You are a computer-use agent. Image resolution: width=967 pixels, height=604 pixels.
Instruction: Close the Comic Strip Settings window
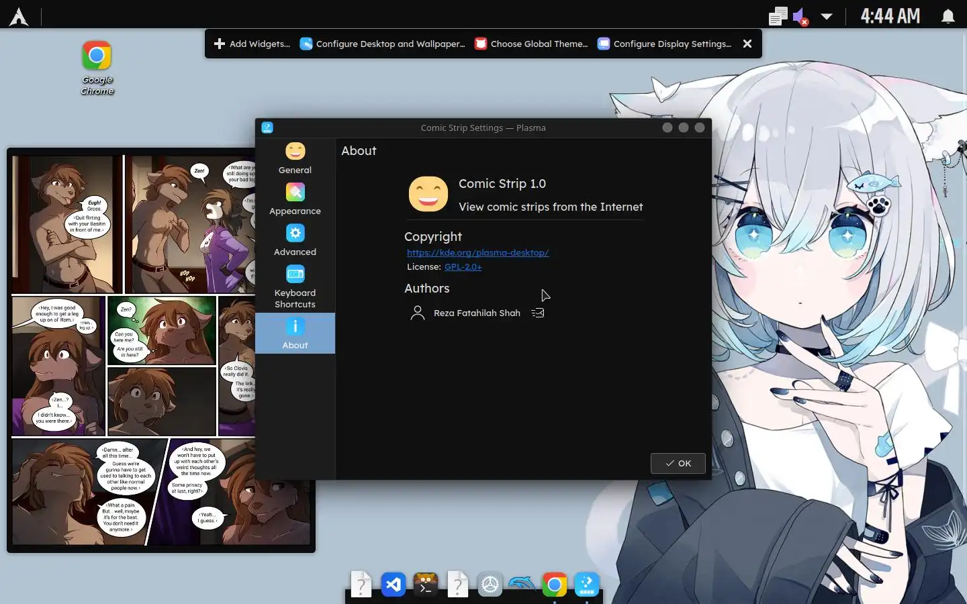(700, 128)
